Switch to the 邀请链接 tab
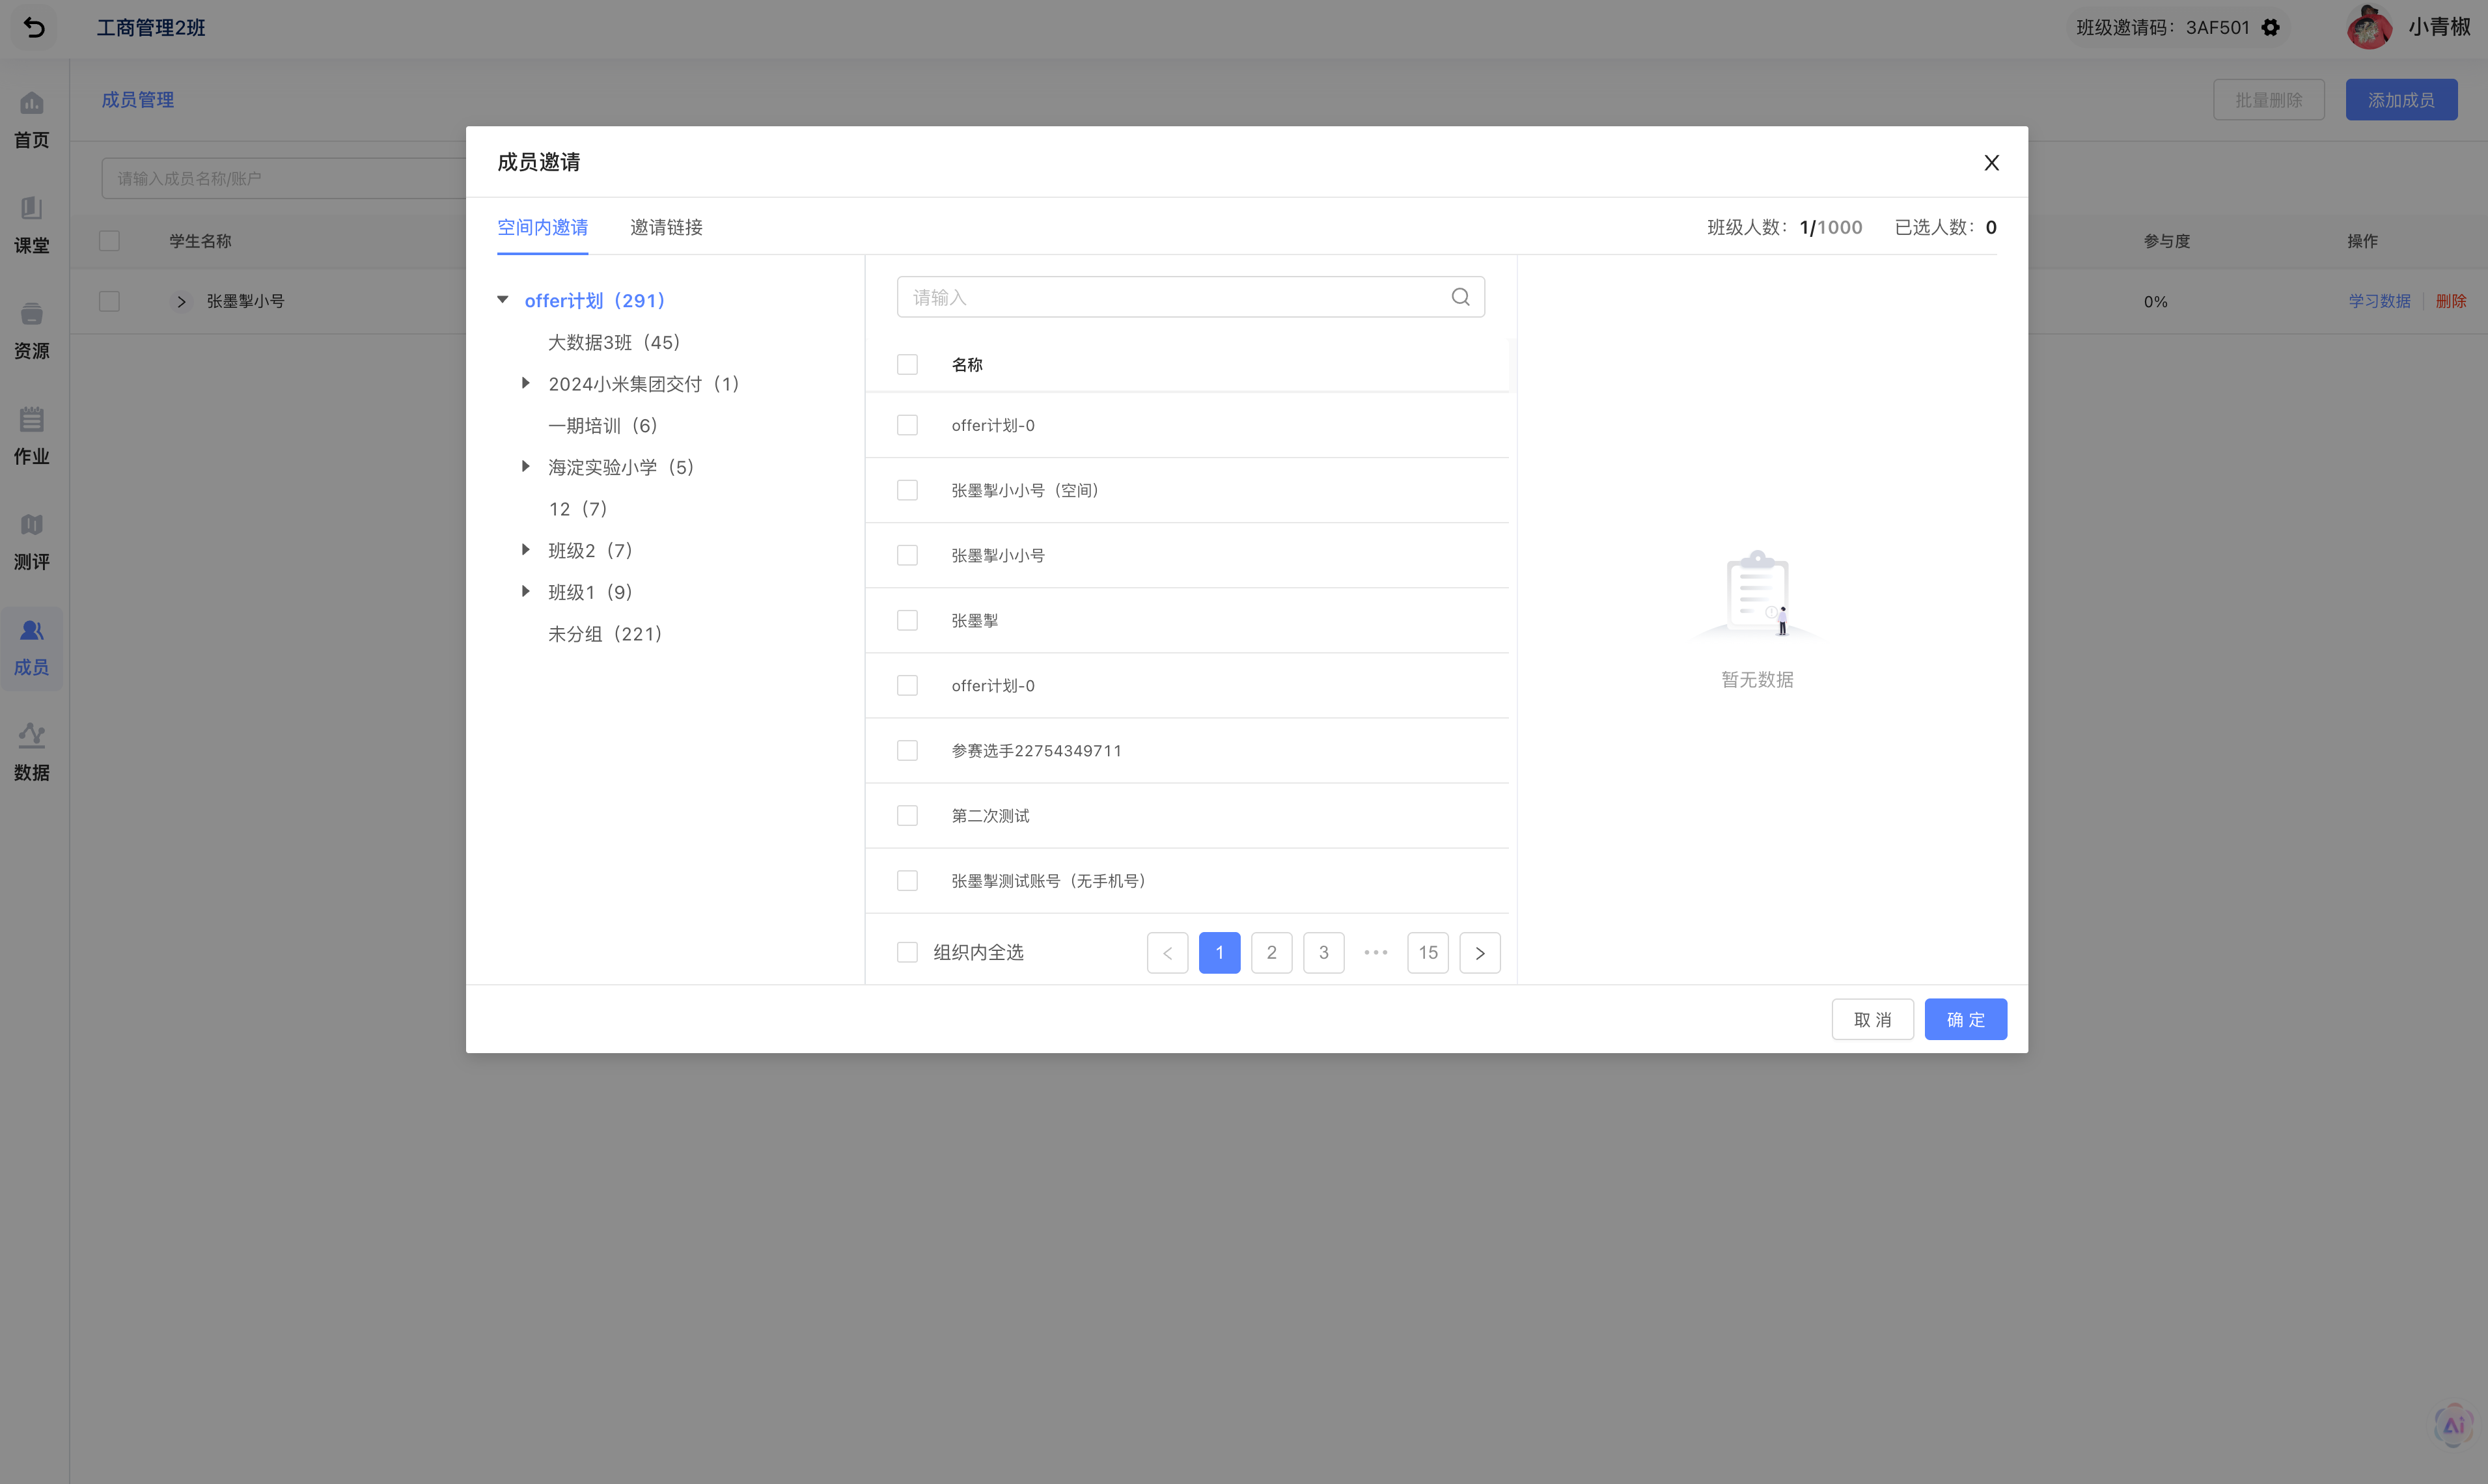 (x=666, y=227)
